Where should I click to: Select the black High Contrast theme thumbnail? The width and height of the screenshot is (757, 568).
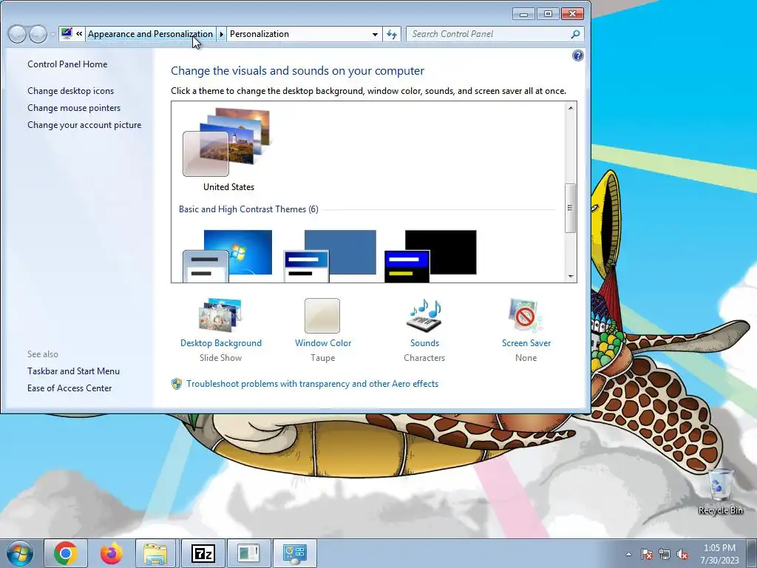pos(430,256)
